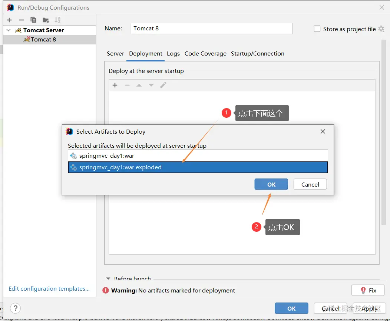This screenshot has height=321, width=390.
Task: Click Apply in Run/Debug Configurations window
Action: tap(369, 308)
